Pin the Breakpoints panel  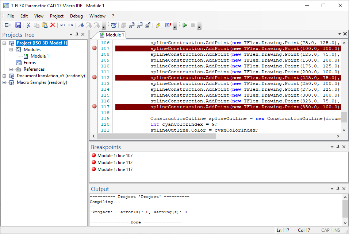[x=338, y=147]
